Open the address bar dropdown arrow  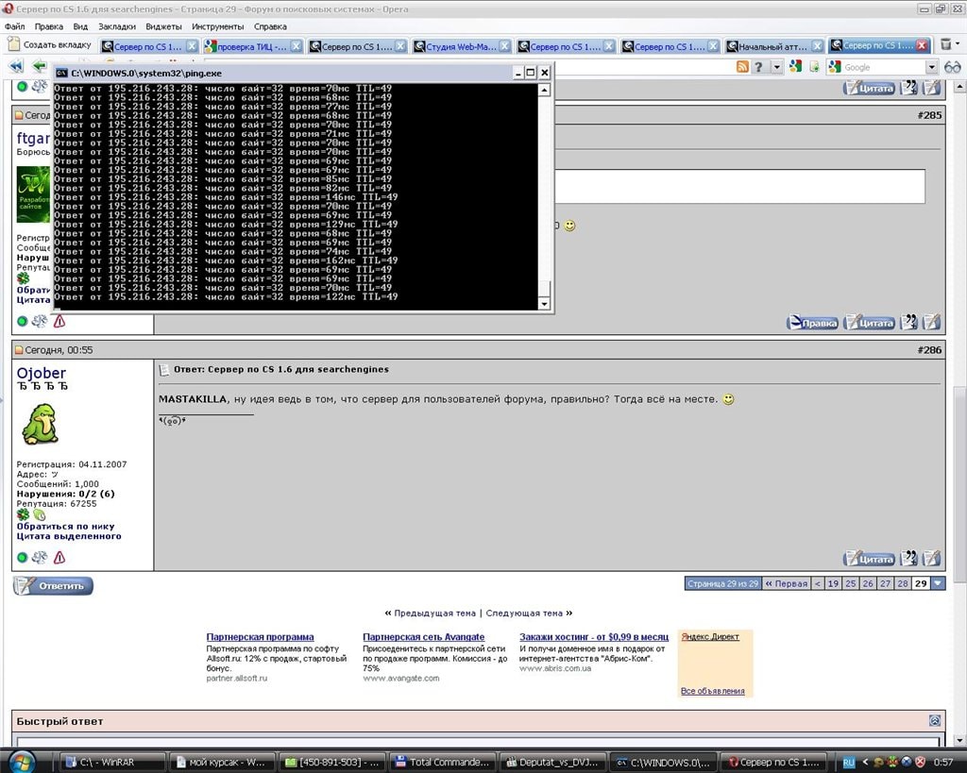click(777, 67)
